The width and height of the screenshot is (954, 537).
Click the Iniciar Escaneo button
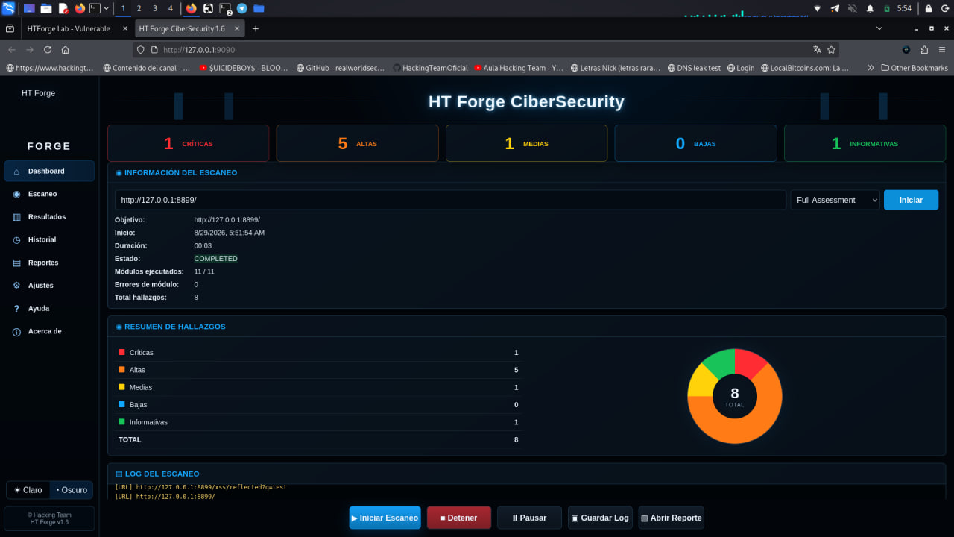click(x=385, y=518)
